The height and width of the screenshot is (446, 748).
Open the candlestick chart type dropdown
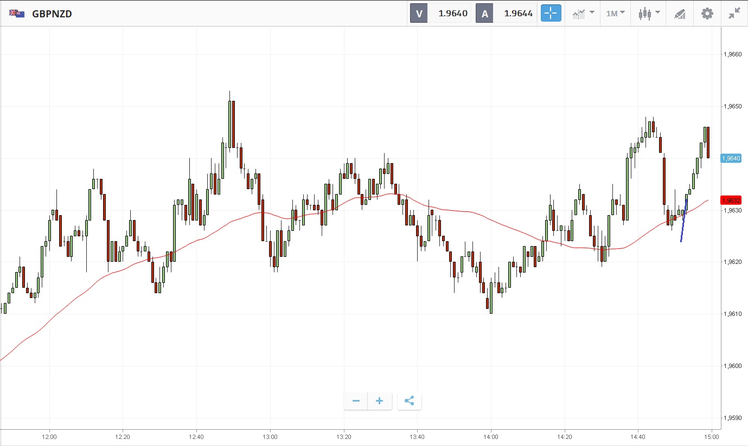pos(649,14)
